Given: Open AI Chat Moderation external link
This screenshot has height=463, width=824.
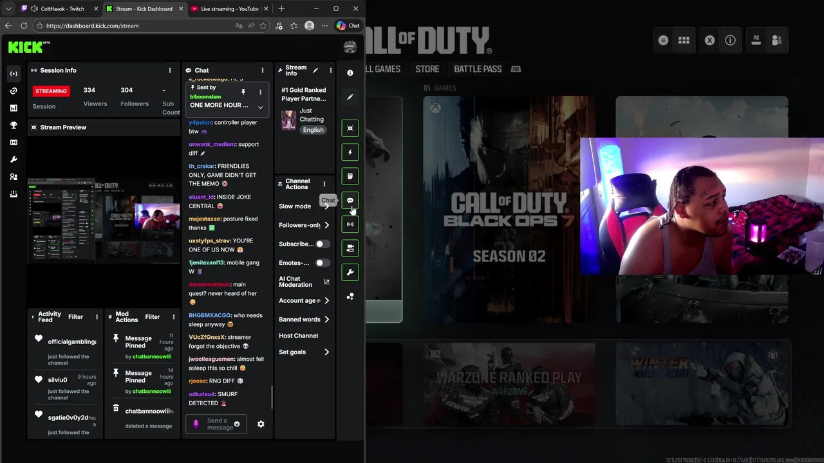Looking at the screenshot, I should pos(326,282).
